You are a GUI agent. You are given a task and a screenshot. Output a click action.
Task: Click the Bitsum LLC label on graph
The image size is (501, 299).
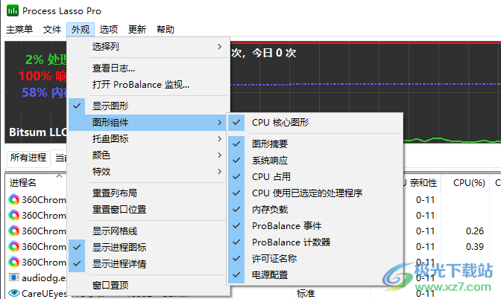click(38, 132)
